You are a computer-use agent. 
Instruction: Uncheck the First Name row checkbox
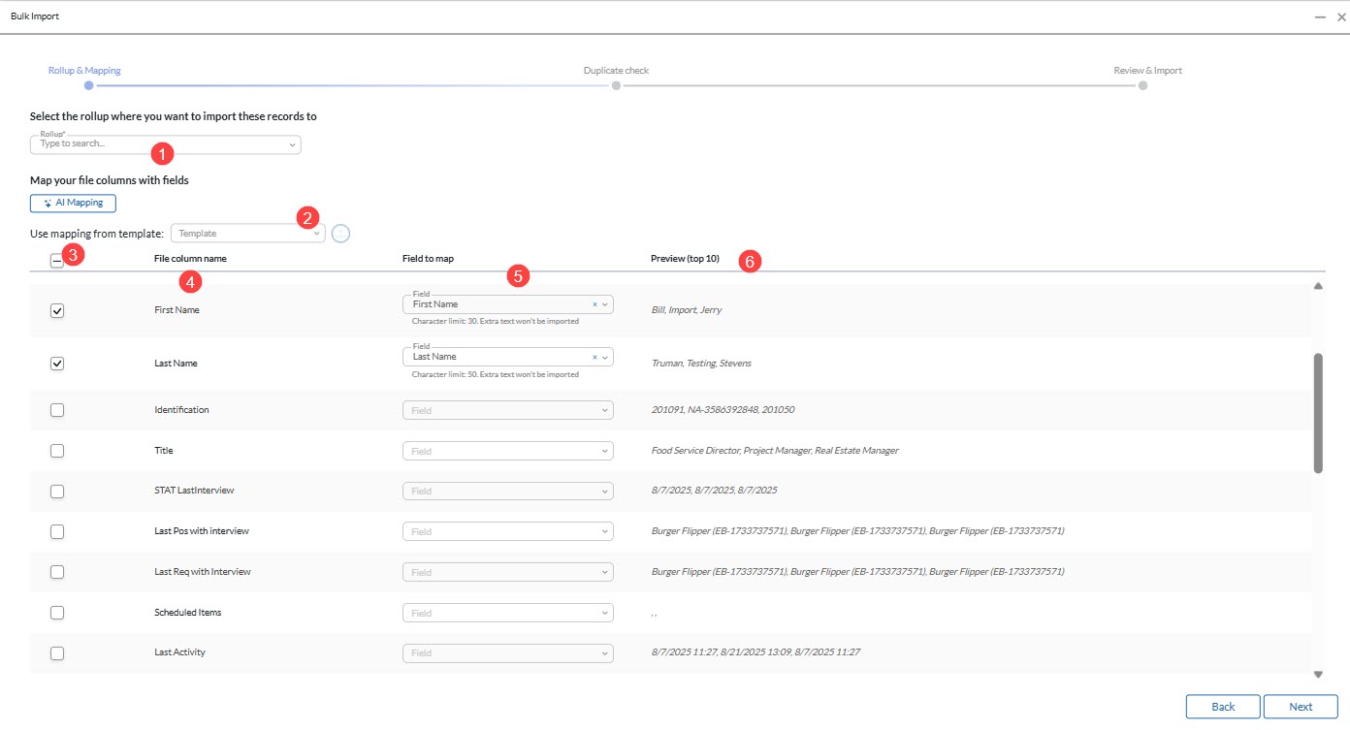click(x=57, y=311)
